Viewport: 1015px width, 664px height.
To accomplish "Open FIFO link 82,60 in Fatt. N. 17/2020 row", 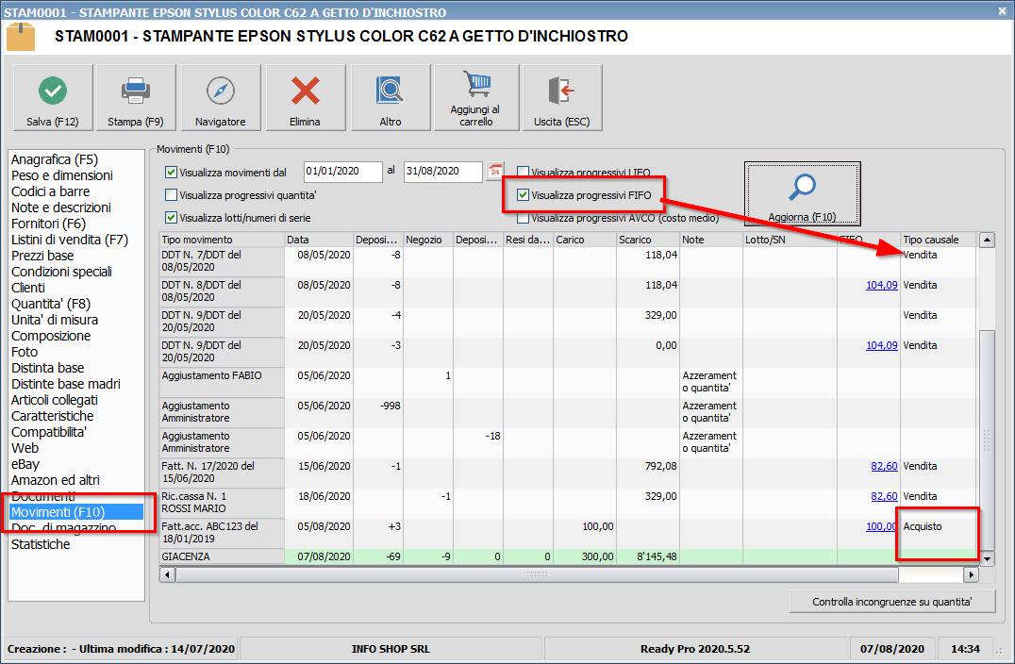I will coord(884,466).
